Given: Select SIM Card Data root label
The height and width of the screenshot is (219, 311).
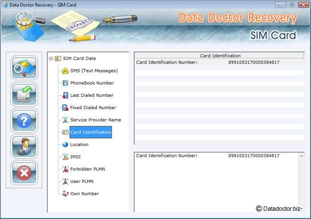Looking at the screenshot, I should (x=79, y=58).
